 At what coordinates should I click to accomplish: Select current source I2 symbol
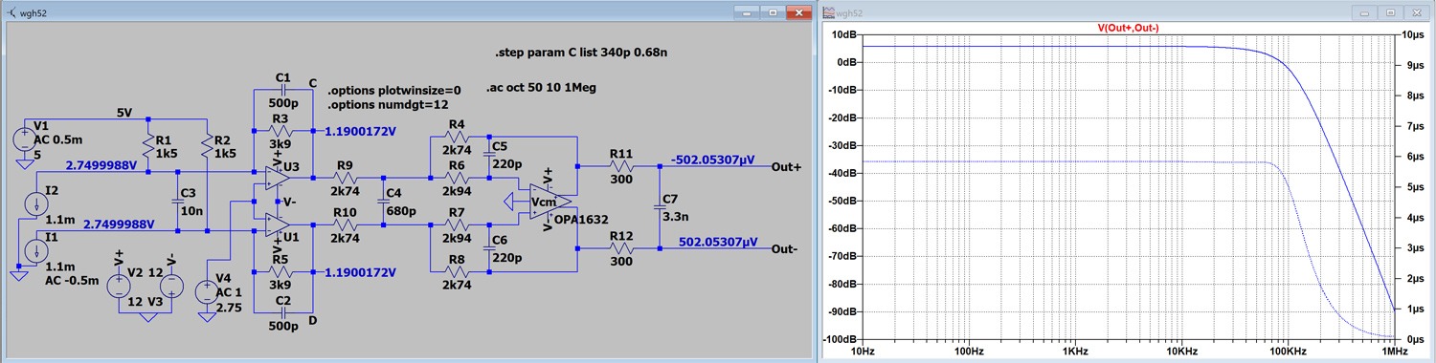click(35, 203)
